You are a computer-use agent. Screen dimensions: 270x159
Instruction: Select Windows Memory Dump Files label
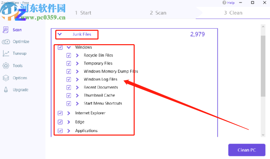tap(111, 71)
